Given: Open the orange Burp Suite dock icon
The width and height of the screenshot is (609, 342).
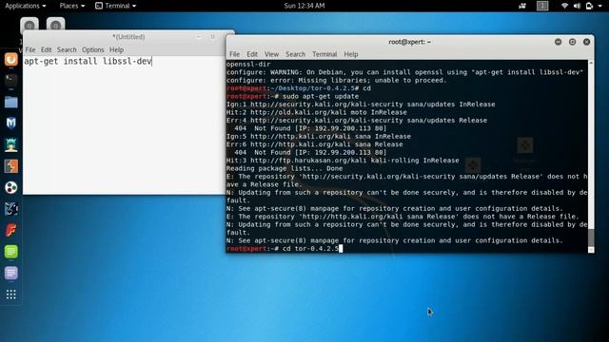Looking at the screenshot, I should 10,59.
